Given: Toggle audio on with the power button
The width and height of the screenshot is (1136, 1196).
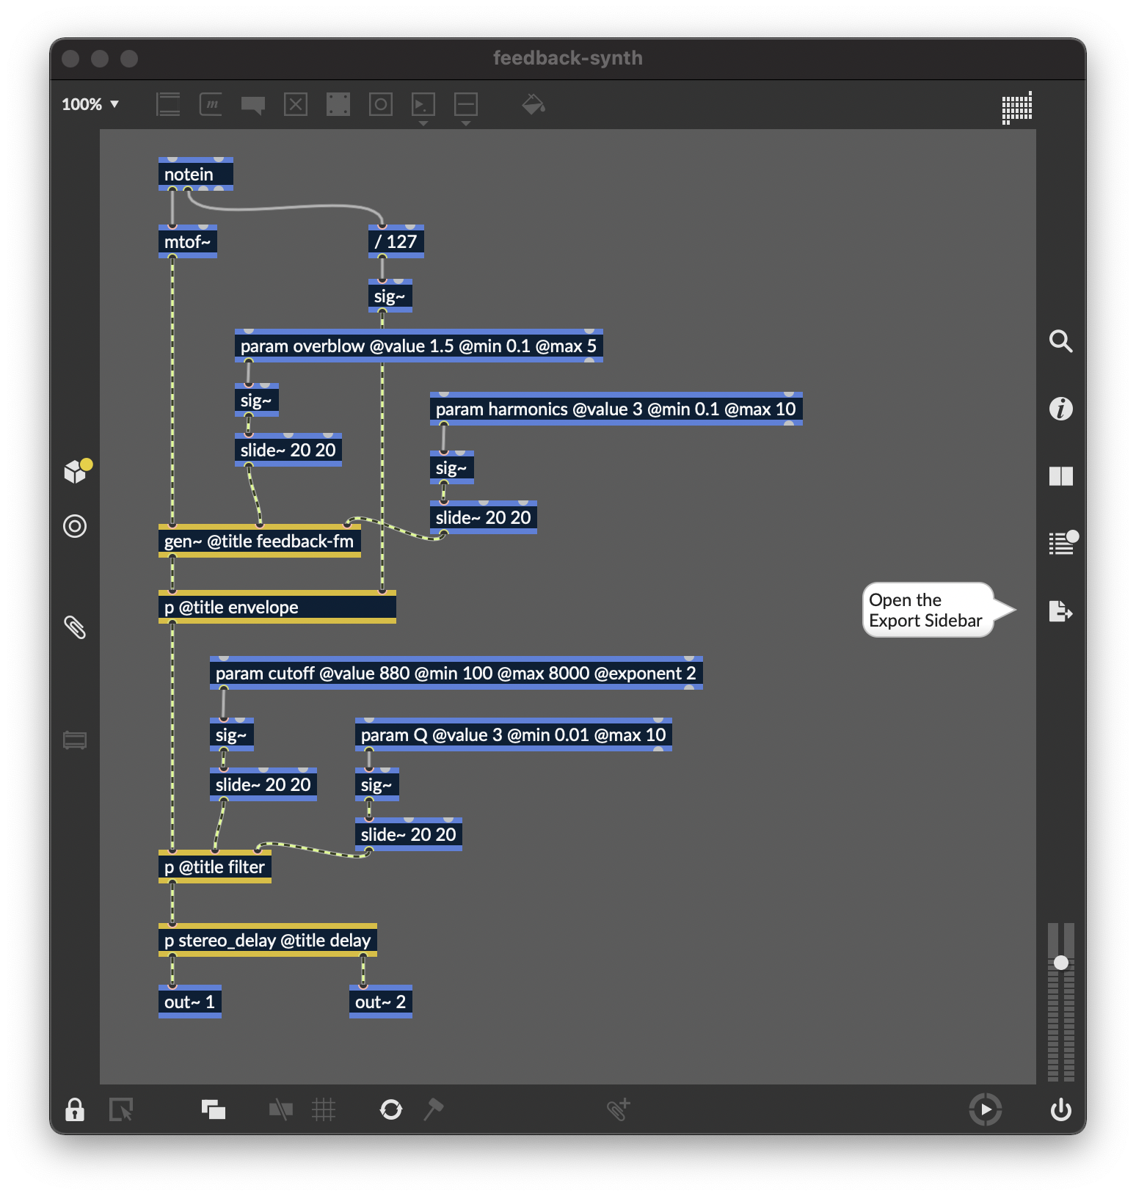Looking at the screenshot, I should 1060,1109.
